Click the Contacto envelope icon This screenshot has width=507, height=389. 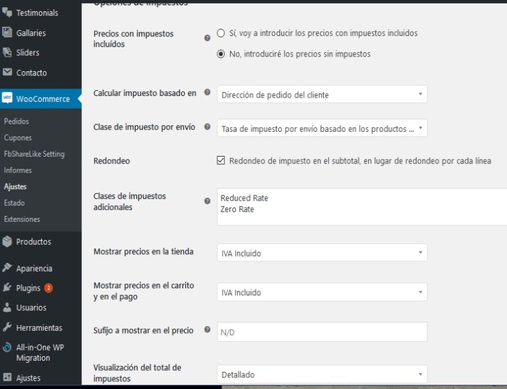point(7,72)
